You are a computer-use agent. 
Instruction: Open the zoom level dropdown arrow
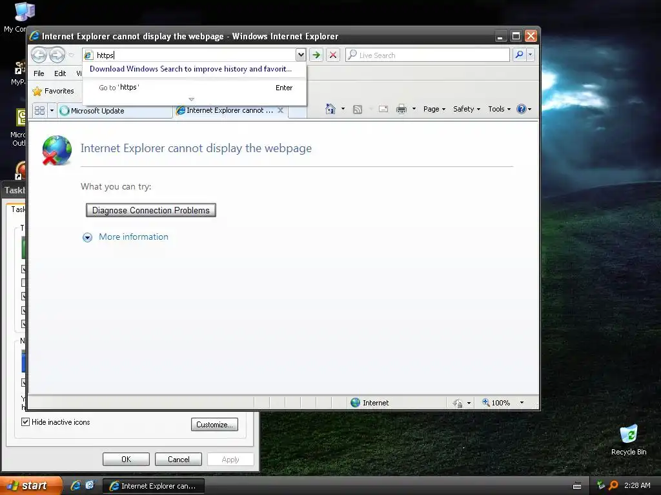click(522, 403)
